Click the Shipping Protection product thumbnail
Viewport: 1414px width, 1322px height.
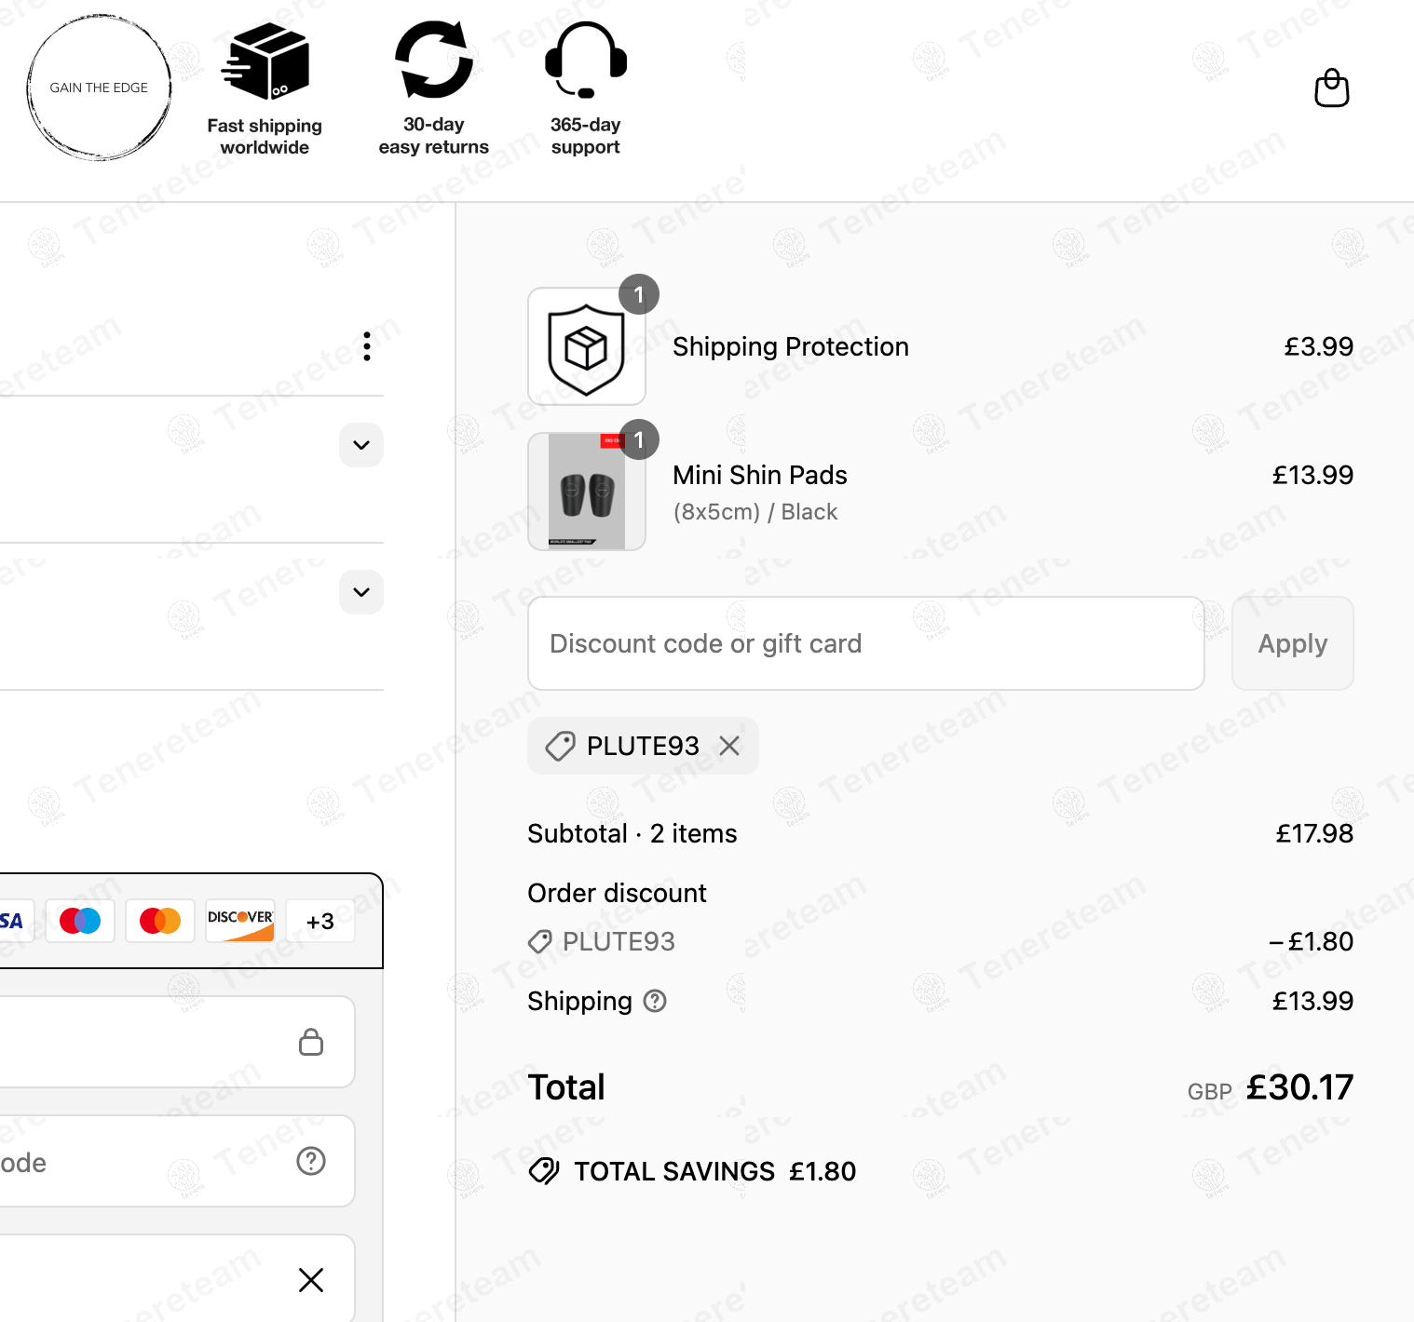(x=587, y=346)
